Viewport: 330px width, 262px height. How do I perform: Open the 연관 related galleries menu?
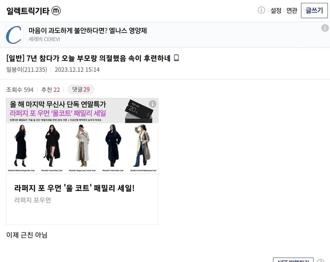point(292,11)
